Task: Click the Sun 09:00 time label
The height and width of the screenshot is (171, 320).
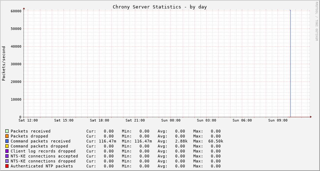Action: [x=278, y=120]
